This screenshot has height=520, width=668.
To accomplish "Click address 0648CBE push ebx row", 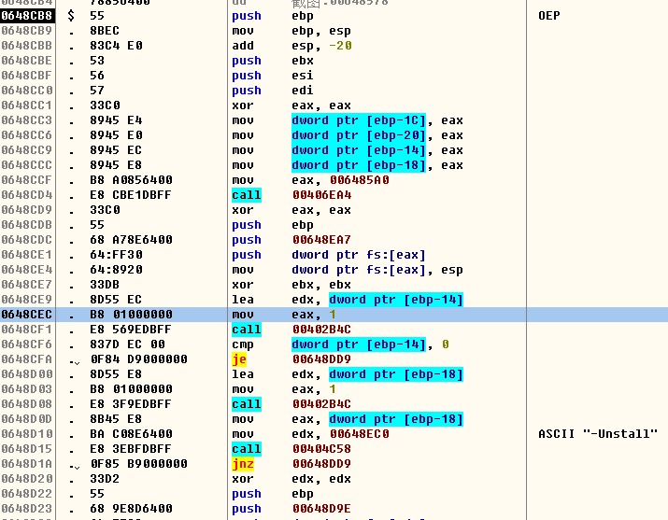I will (x=26, y=61).
